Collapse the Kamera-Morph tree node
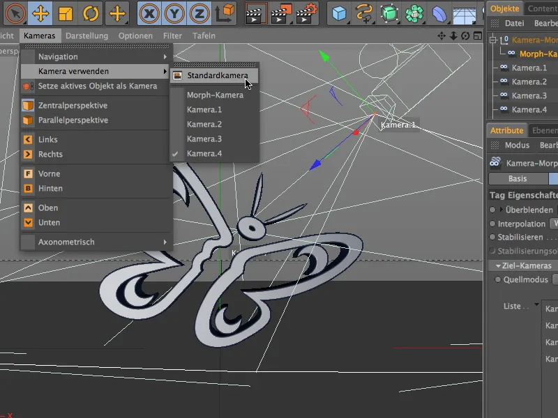This screenshot has width=558, height=418. coord(493,40)
